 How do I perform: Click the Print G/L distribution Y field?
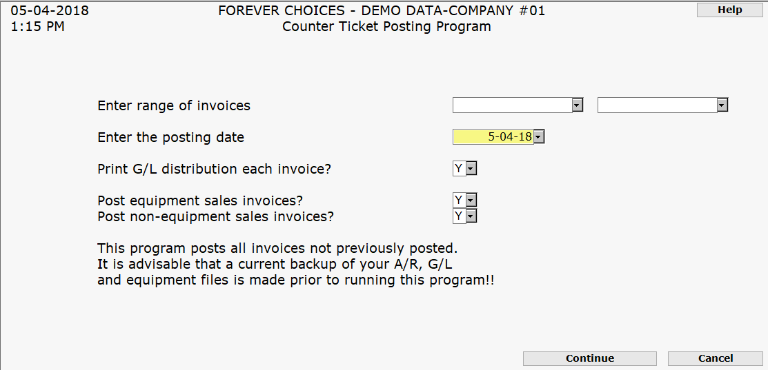coord(459,168)
